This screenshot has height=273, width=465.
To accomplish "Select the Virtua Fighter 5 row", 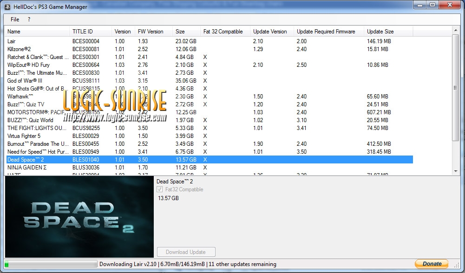I will (x=210, y=136).
